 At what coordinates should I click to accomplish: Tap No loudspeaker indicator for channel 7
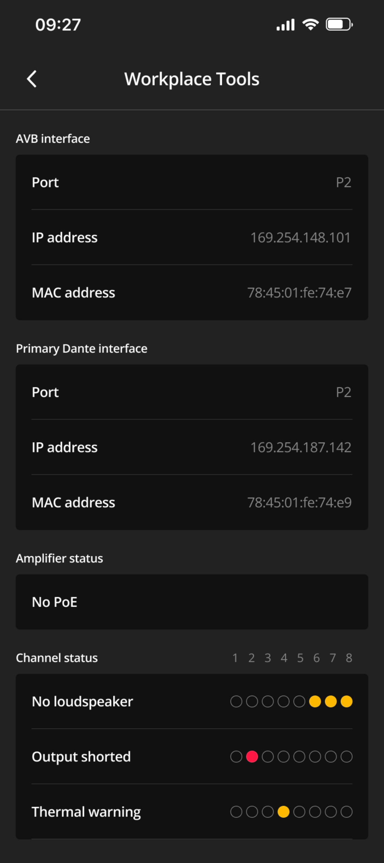tap(331, 702)
